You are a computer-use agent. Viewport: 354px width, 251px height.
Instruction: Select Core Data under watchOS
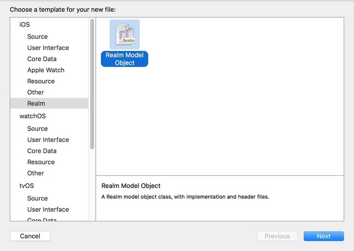42,151
